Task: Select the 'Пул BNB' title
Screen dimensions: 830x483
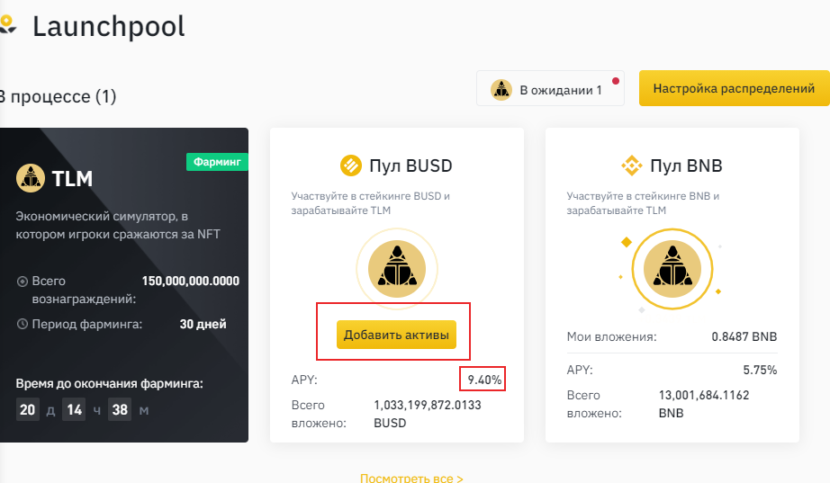Action: [686, 165]
